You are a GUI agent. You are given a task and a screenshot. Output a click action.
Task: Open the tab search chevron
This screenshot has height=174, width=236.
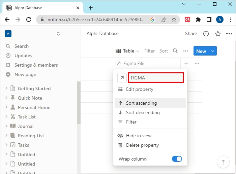184,4
